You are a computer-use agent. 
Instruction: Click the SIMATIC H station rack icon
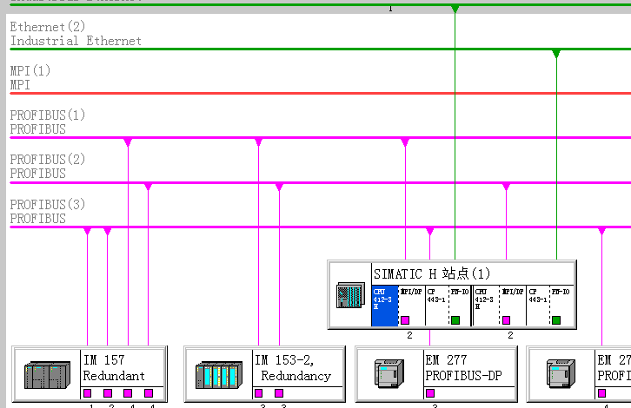[x=350, y=295]
